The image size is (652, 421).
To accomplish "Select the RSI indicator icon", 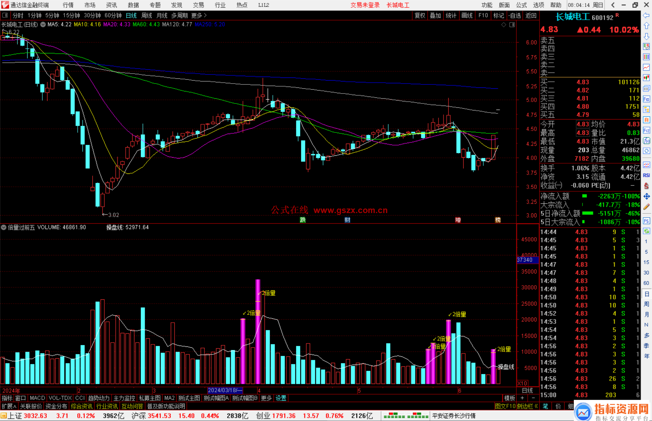I will point(646,175).
